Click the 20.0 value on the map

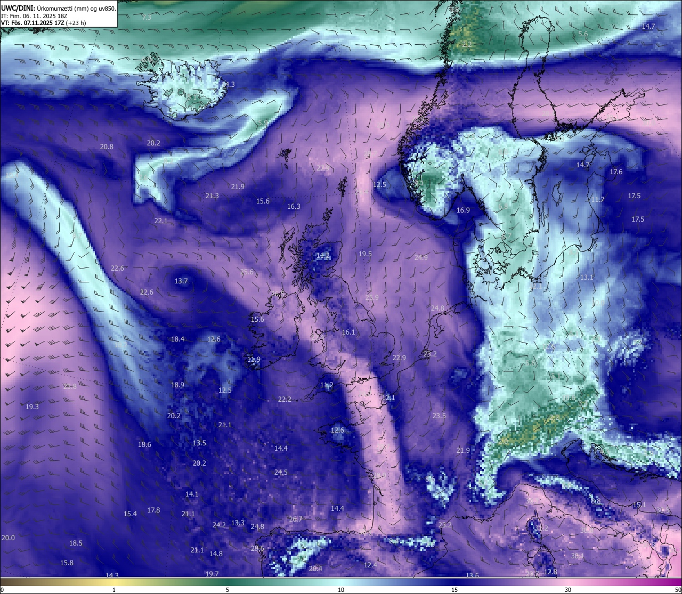(x=8, y=538)
